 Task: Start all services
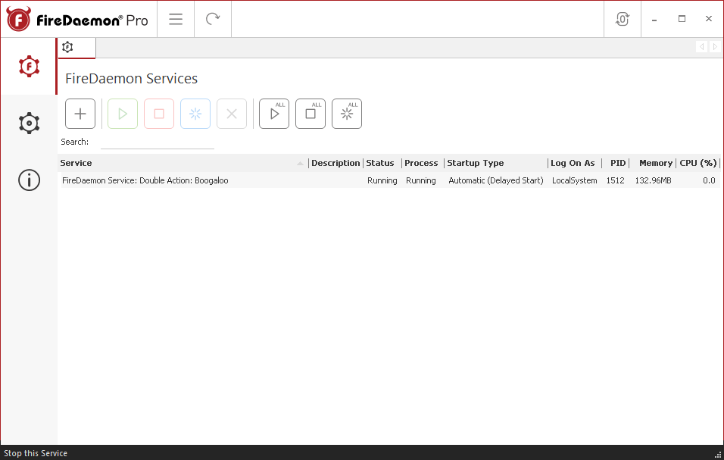pyautogui.click(x=274, y=114)
